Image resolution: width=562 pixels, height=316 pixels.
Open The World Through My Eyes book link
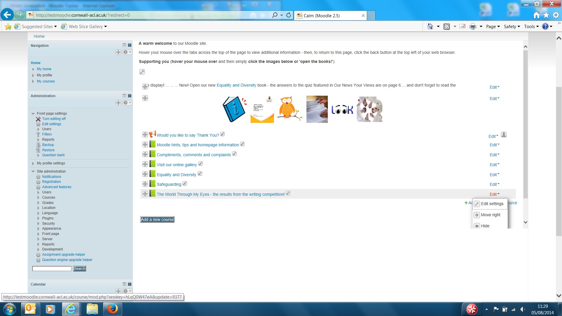click(220, 194)
